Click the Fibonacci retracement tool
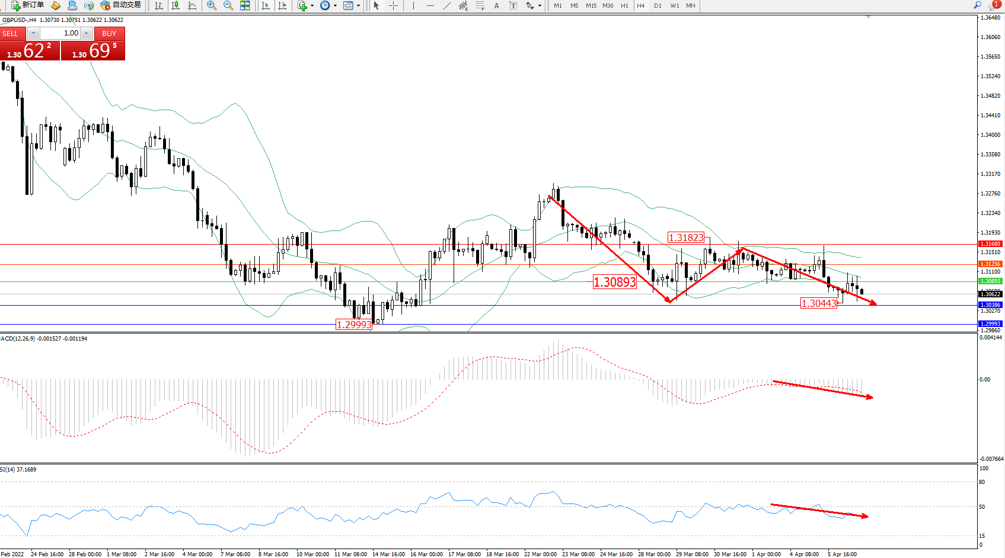1005x558 pixels. pos(480,5)
